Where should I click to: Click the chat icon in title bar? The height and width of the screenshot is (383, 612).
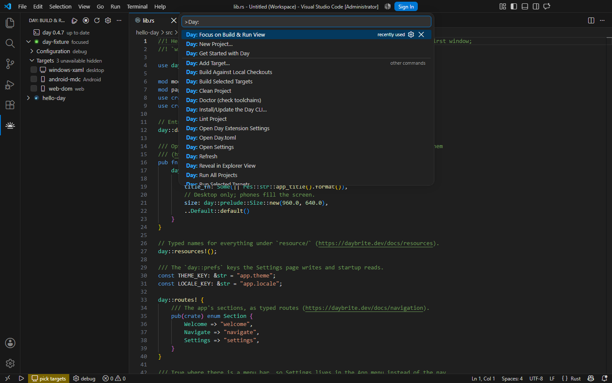(x=547, y=6)
